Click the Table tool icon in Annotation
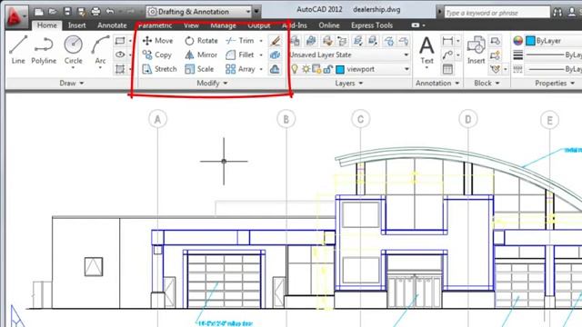 click(447, 69)
